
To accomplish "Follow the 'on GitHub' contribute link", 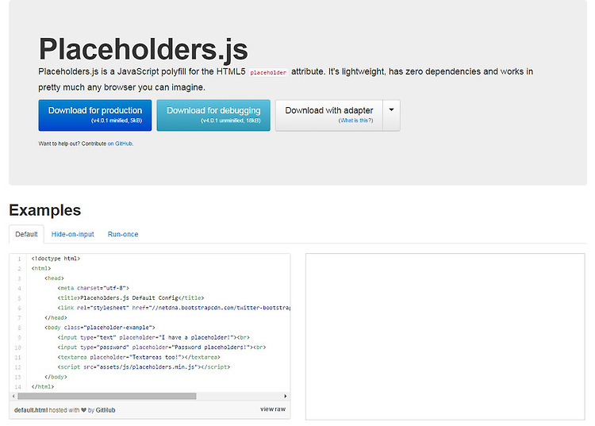I will point(120,144).
